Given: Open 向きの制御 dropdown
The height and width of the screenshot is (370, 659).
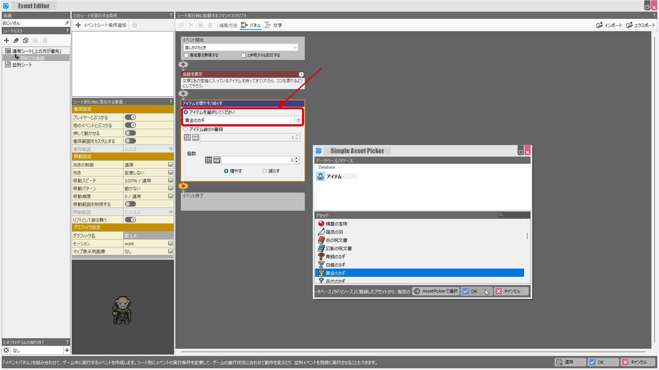Looking at the screenshot, I should [x=171, y=164].
